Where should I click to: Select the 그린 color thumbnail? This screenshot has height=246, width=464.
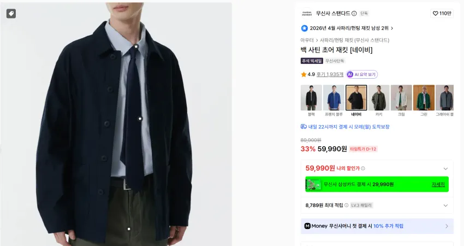coord(424,101)
